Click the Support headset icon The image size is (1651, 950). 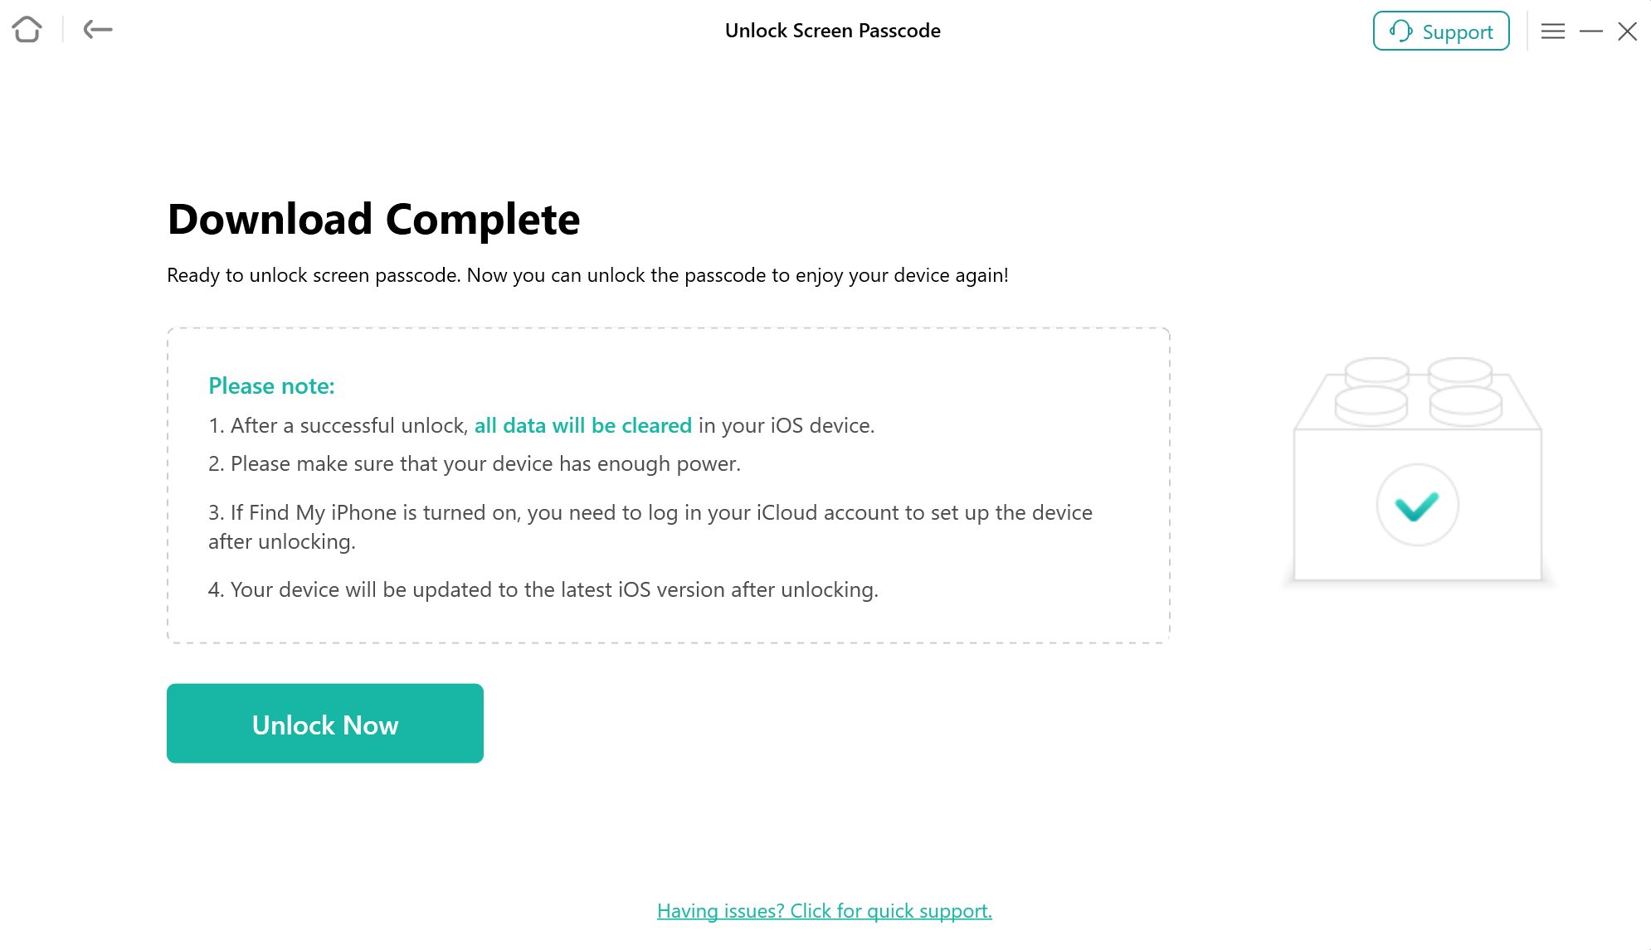(x=1401, y=31)
